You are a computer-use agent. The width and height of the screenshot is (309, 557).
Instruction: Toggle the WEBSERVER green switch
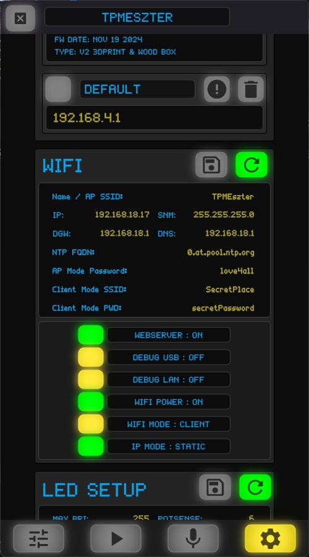point(91,335)
